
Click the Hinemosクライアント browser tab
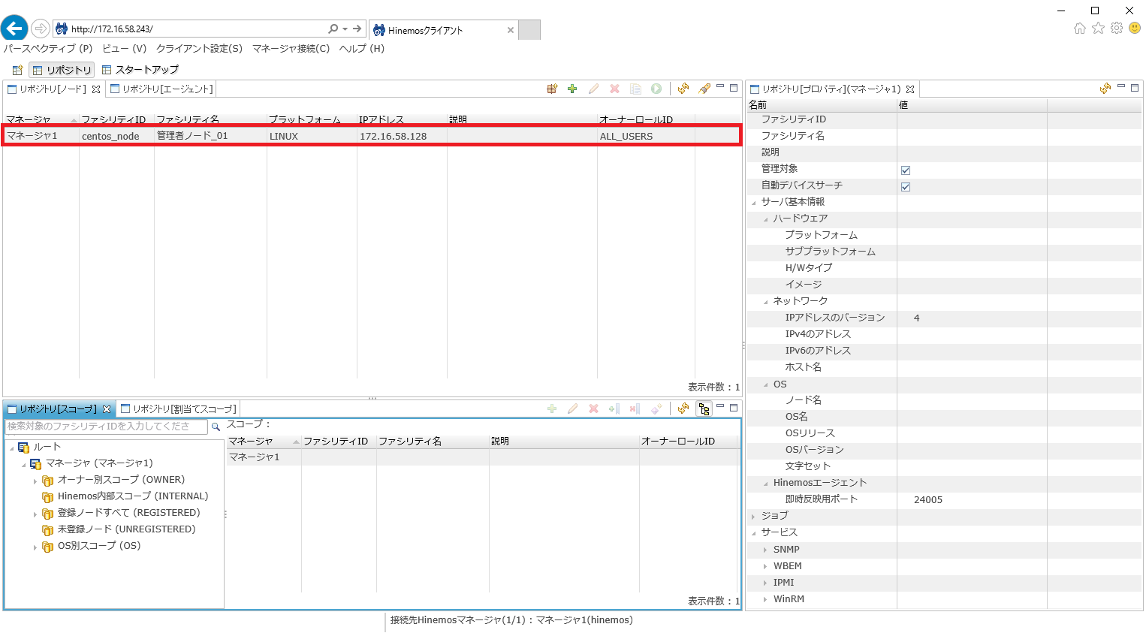(x=444, y=30)
